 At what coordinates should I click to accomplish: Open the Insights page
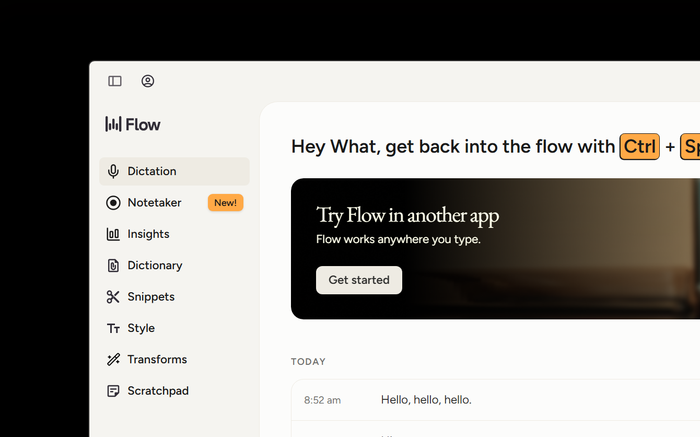174,234
